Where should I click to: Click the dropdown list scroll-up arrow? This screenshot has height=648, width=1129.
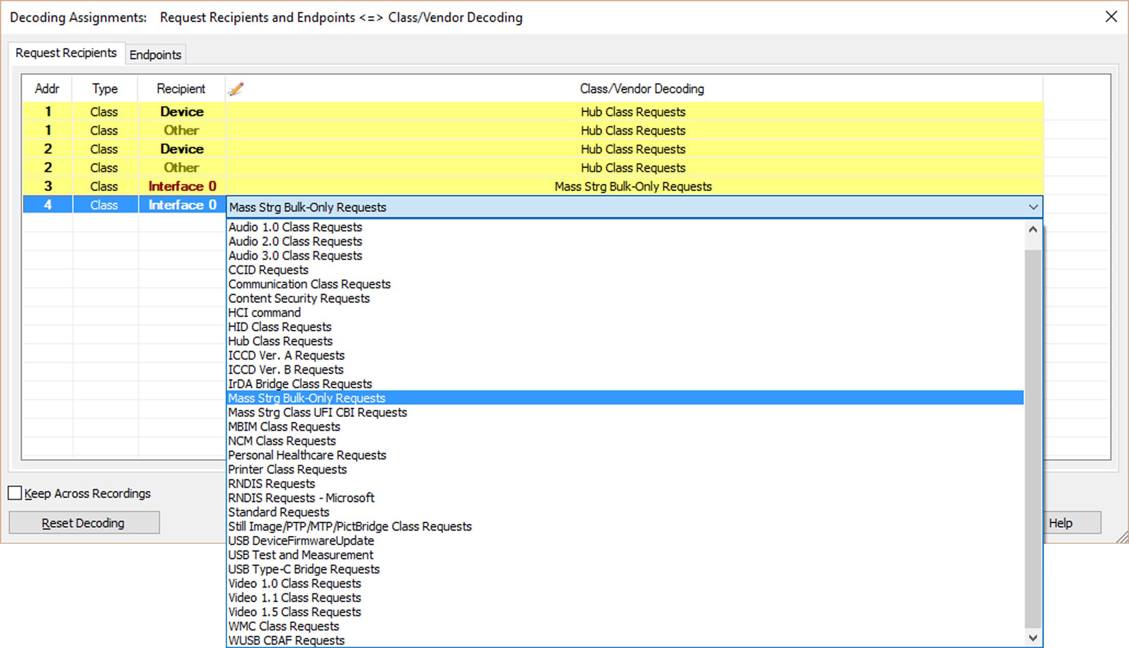click(1033, 229)
